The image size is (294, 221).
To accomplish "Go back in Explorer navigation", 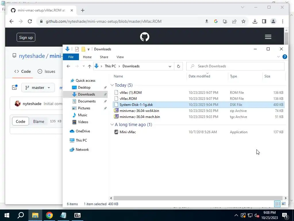I will point(68,66).
